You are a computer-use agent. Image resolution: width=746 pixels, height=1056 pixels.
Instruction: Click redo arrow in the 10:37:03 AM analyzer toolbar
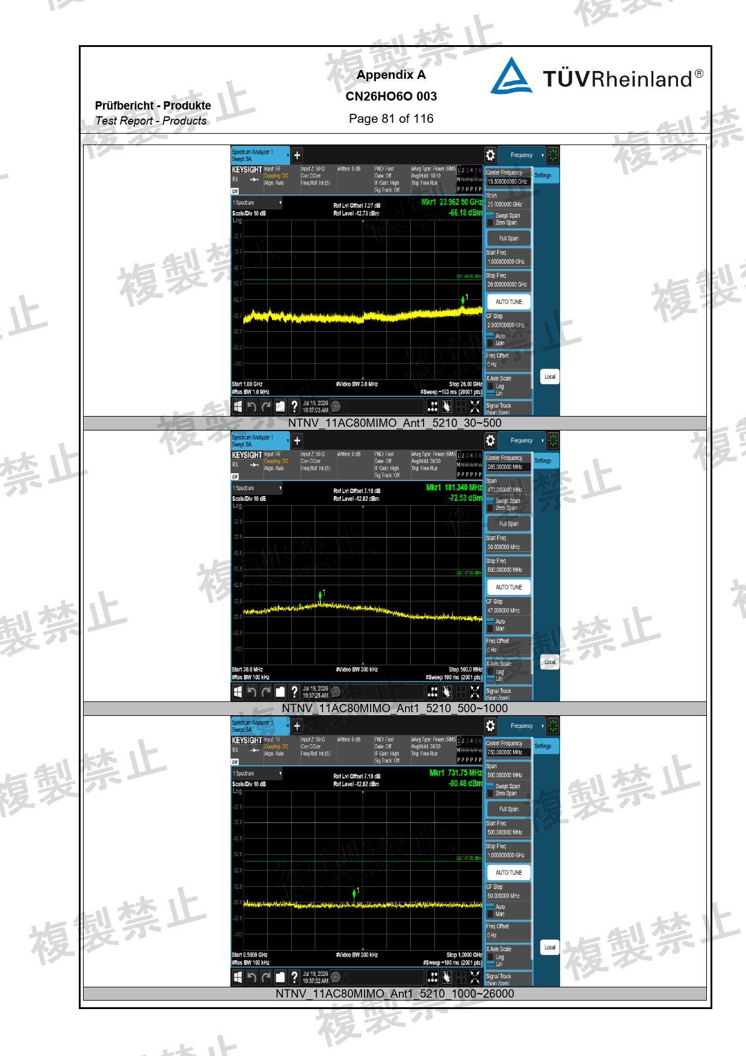266,407
